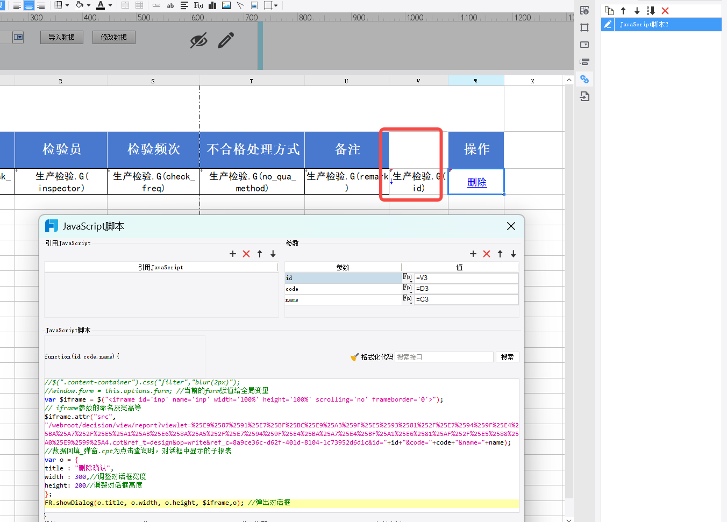Align cell text to the right

click(41, 5)
